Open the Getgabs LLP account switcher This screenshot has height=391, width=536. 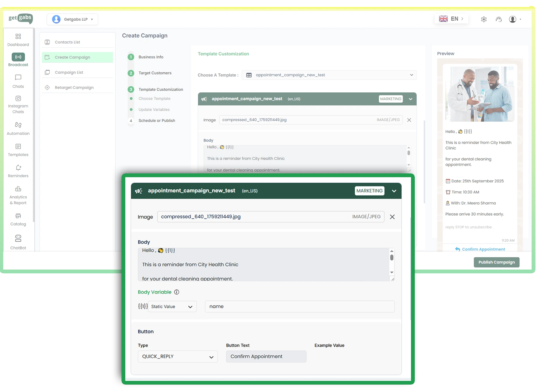[72, 19]
